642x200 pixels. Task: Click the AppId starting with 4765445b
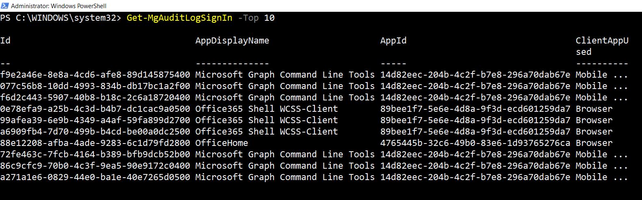[475, 143]
